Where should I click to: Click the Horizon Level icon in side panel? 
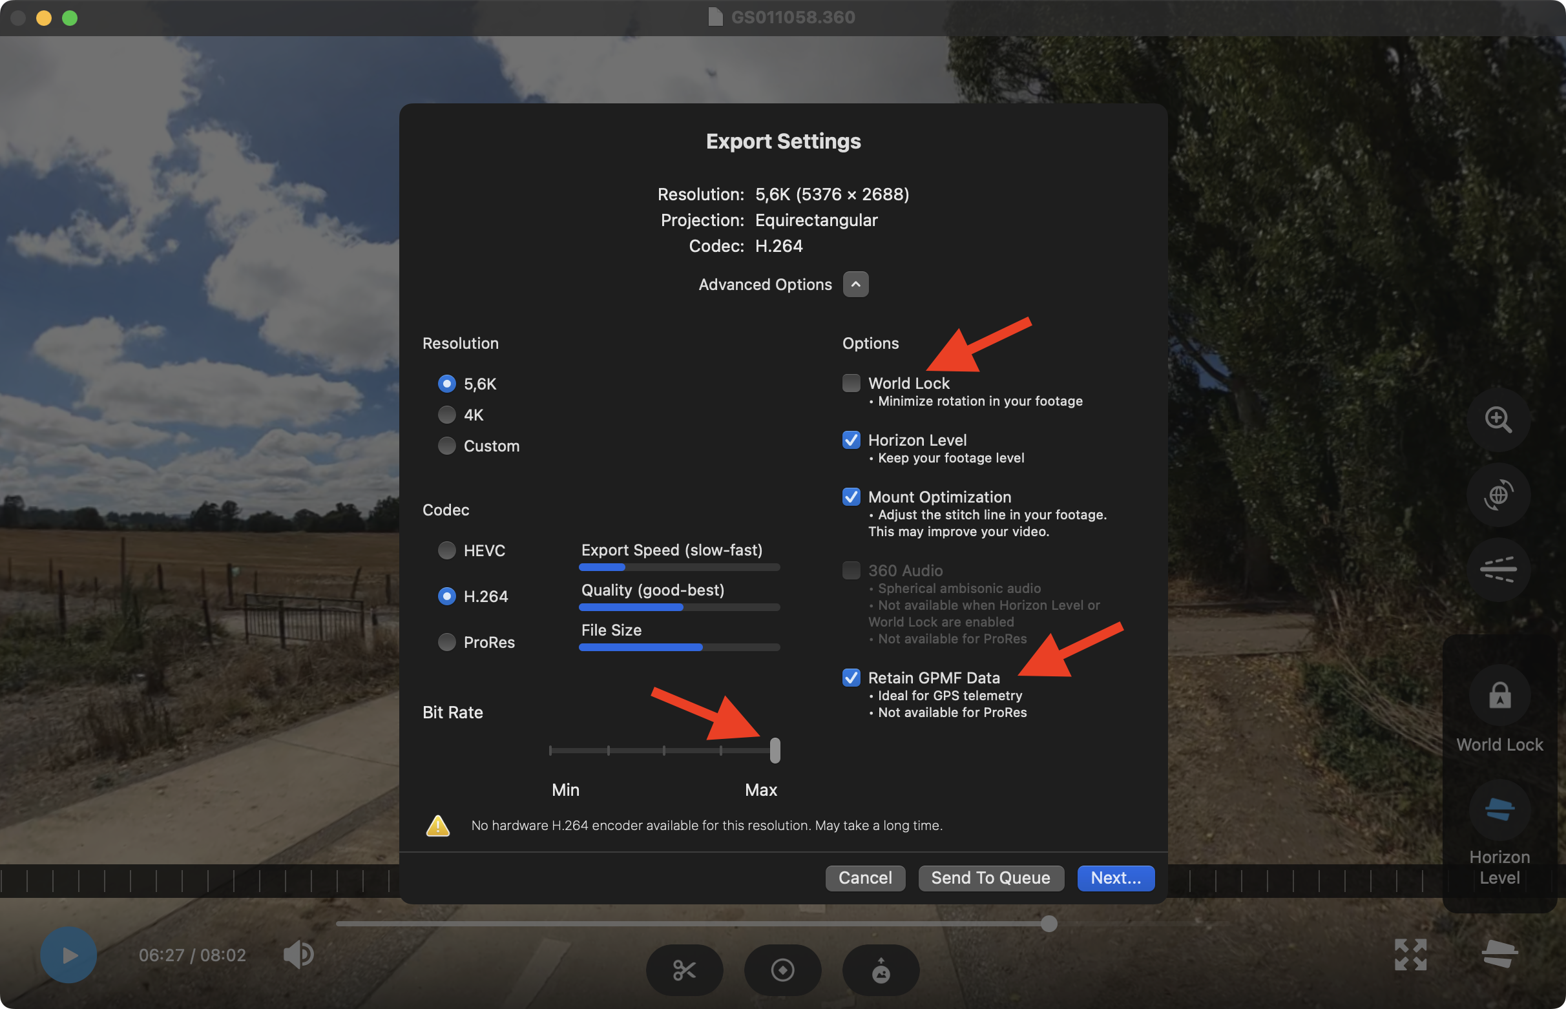(1499, 810)
